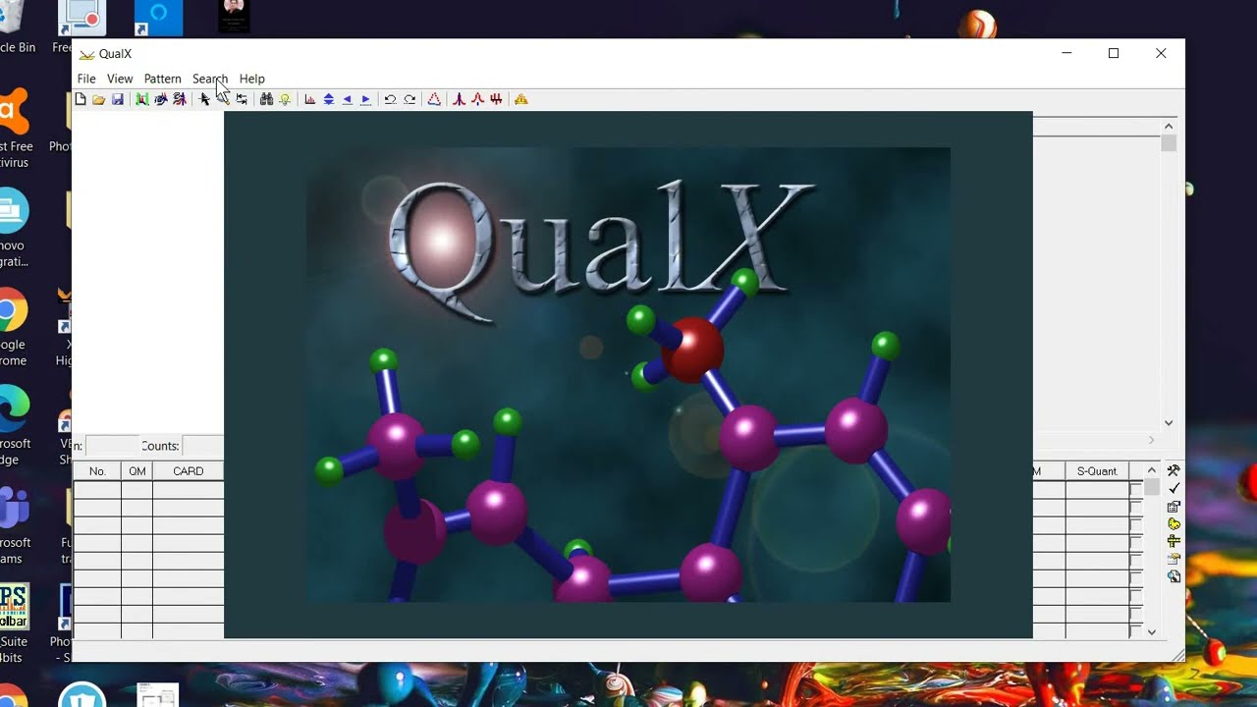Click the horizontal scrollbar right arrow
This screenshot has height=707, width=1257.
pyautogui.click(x=1152, y=440)
